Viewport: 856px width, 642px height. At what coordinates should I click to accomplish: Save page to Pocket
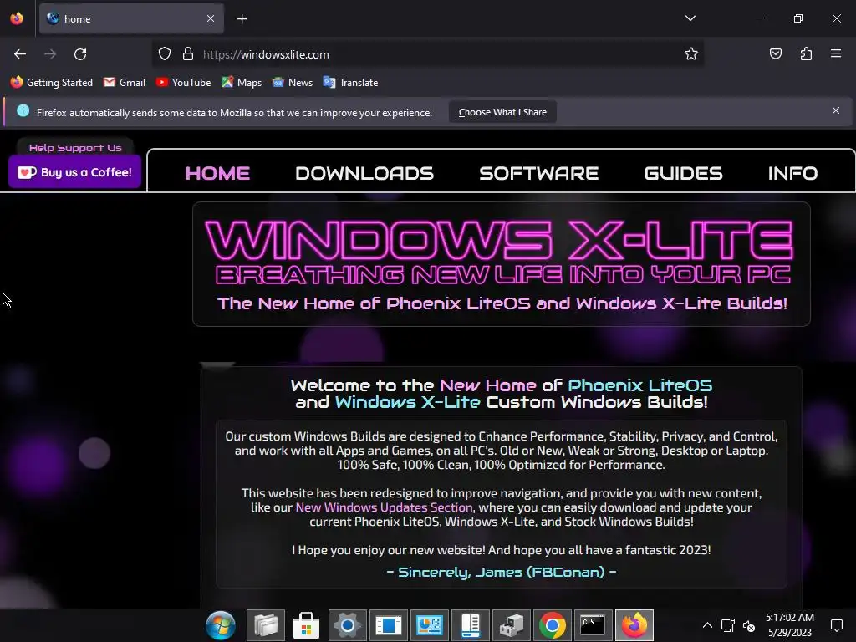point(775,53)
